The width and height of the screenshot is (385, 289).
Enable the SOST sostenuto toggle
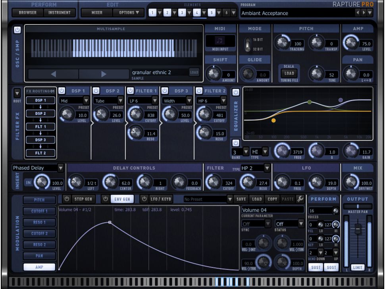coord(331,268)
